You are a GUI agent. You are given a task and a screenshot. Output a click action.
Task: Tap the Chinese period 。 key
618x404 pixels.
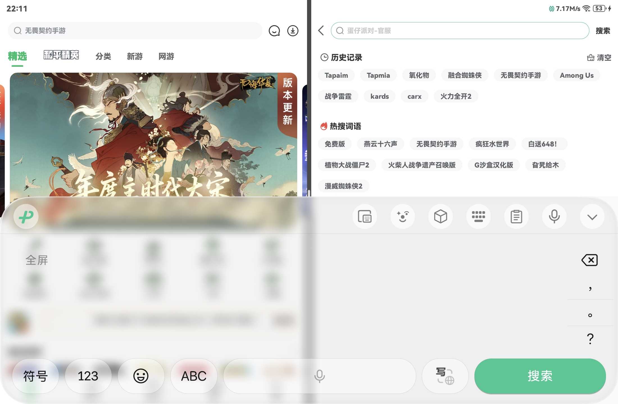click(x=590, y=315)
